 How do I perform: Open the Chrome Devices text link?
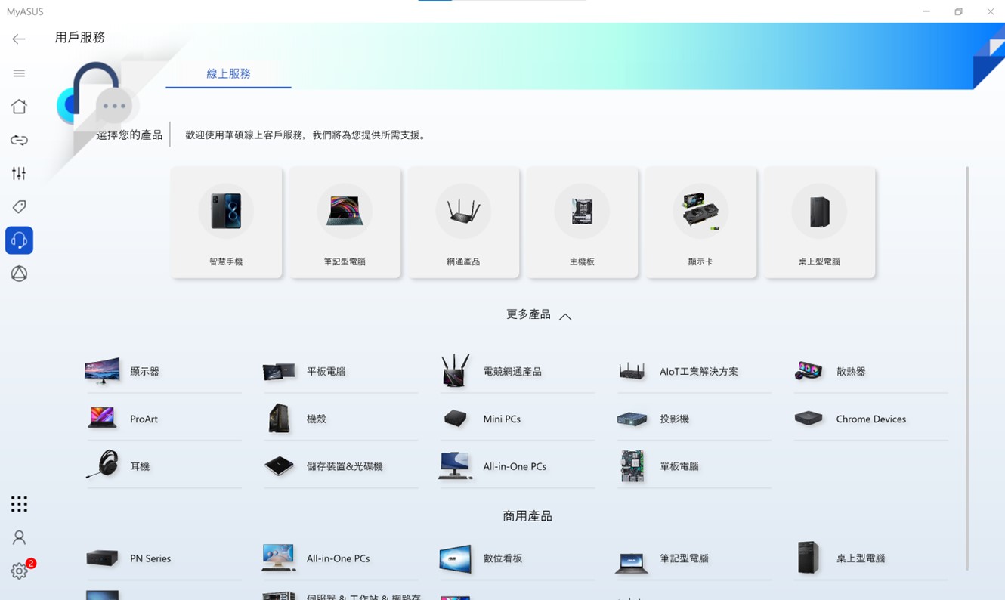pyautogui.click(x=870, y=419)
